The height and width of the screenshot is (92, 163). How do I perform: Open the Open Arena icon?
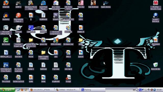[x=106, y=4]
